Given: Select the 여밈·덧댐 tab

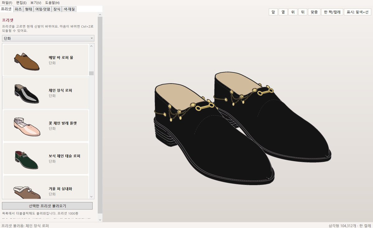Looking at the screenshot, I should pos(43,9).
